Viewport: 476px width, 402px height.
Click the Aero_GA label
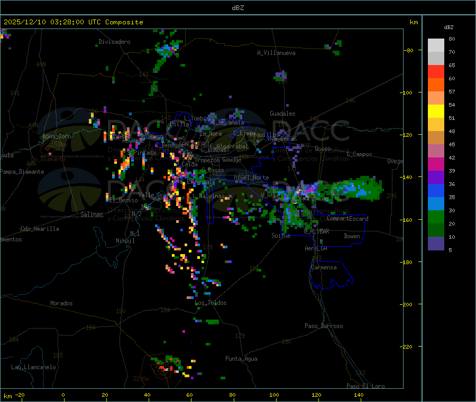click(x=316, y=248)
